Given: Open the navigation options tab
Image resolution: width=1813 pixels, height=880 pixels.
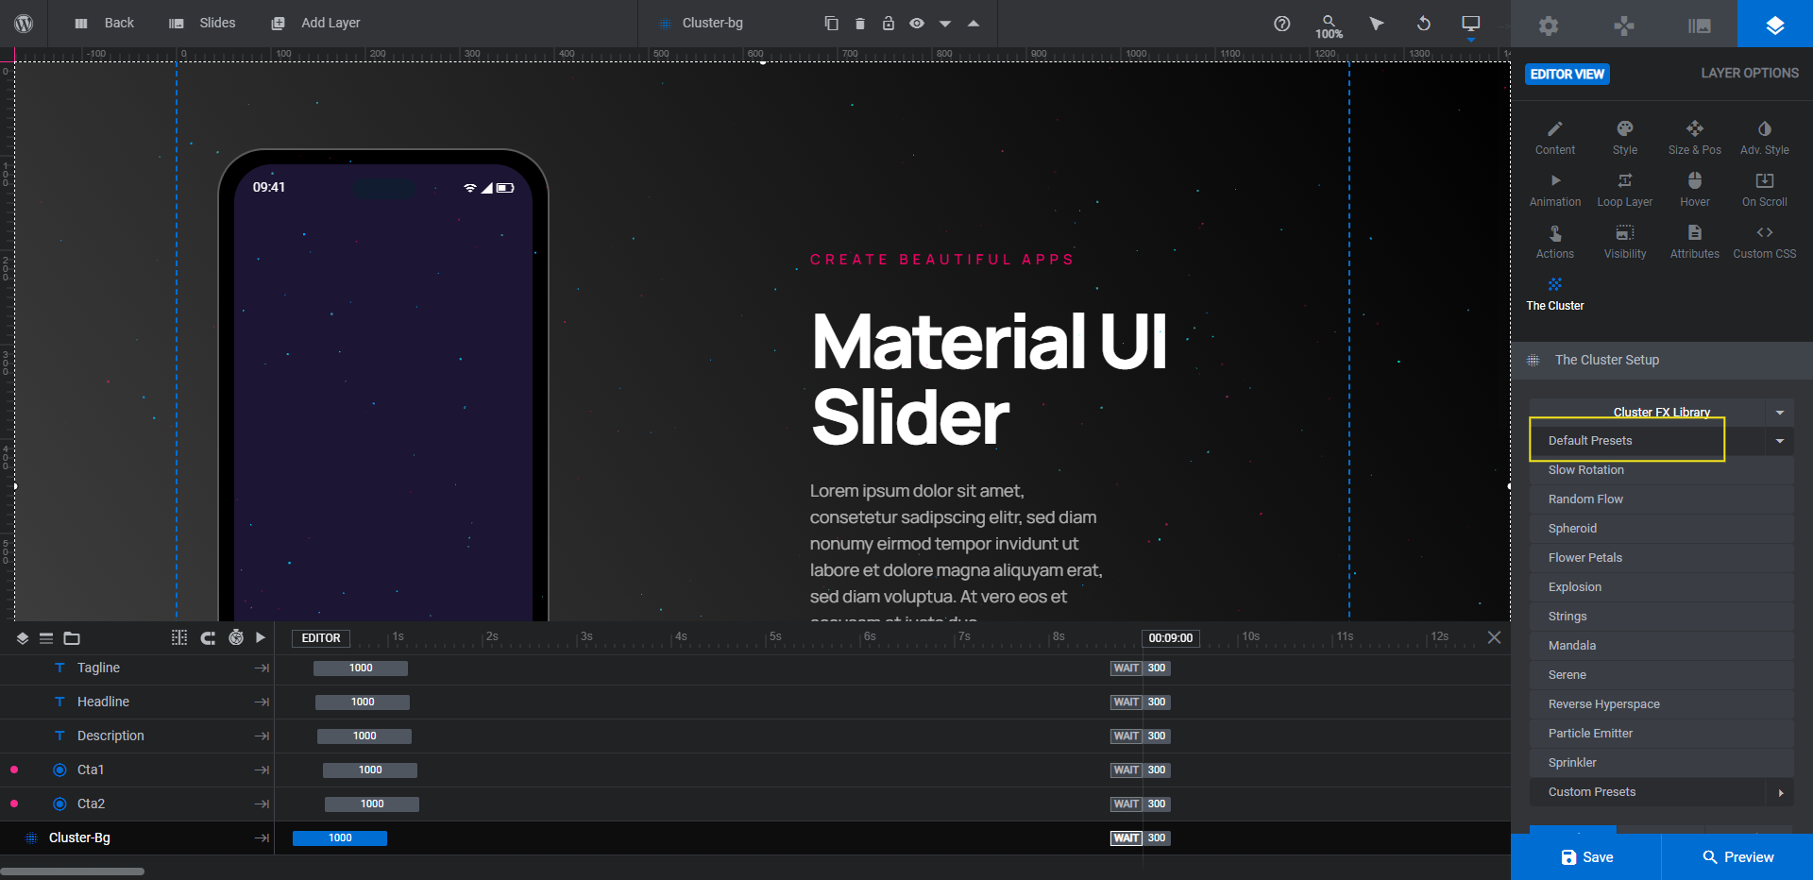Looking at the screenshot, I should click(1624, 25).
